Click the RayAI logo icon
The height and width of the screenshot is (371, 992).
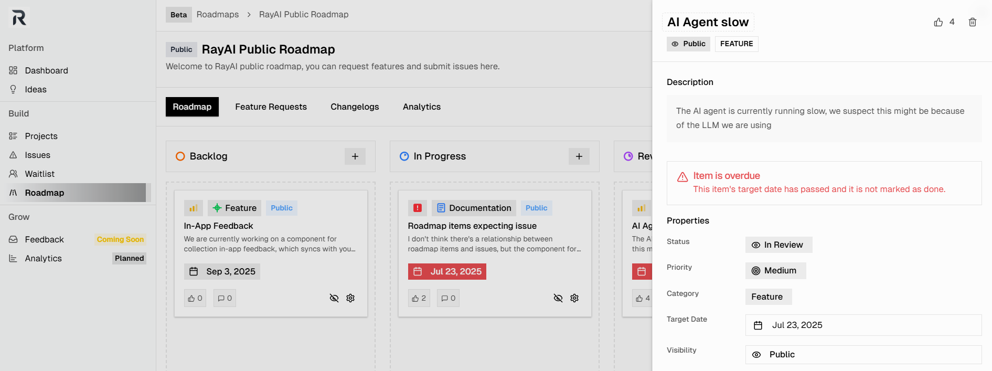click(x=19, y=18)
